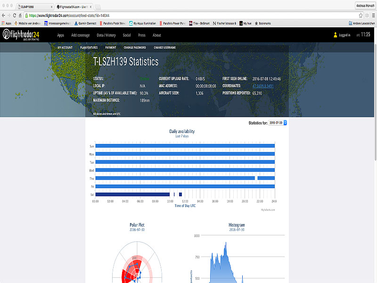Click Thursday short availability segment

tap(266, 178)
